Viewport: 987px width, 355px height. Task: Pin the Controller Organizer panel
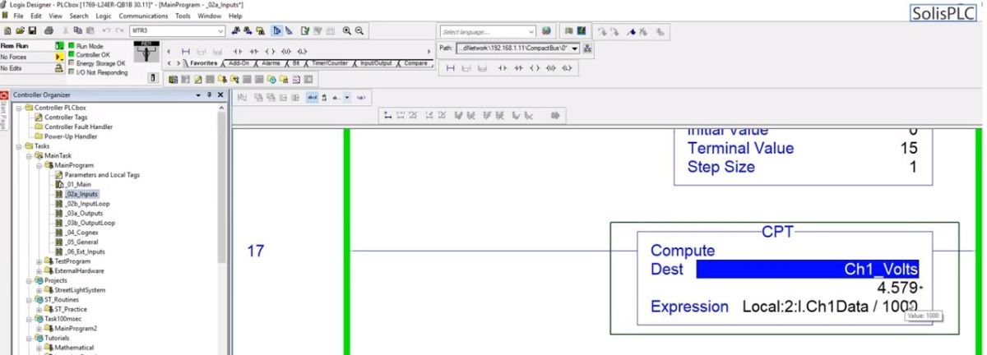click(211, 94)
